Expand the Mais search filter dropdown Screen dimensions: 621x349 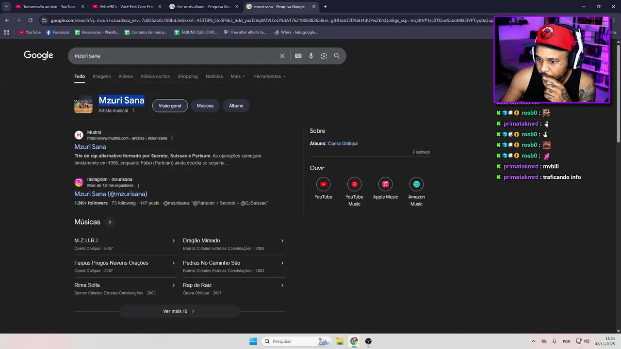[238, 76]
